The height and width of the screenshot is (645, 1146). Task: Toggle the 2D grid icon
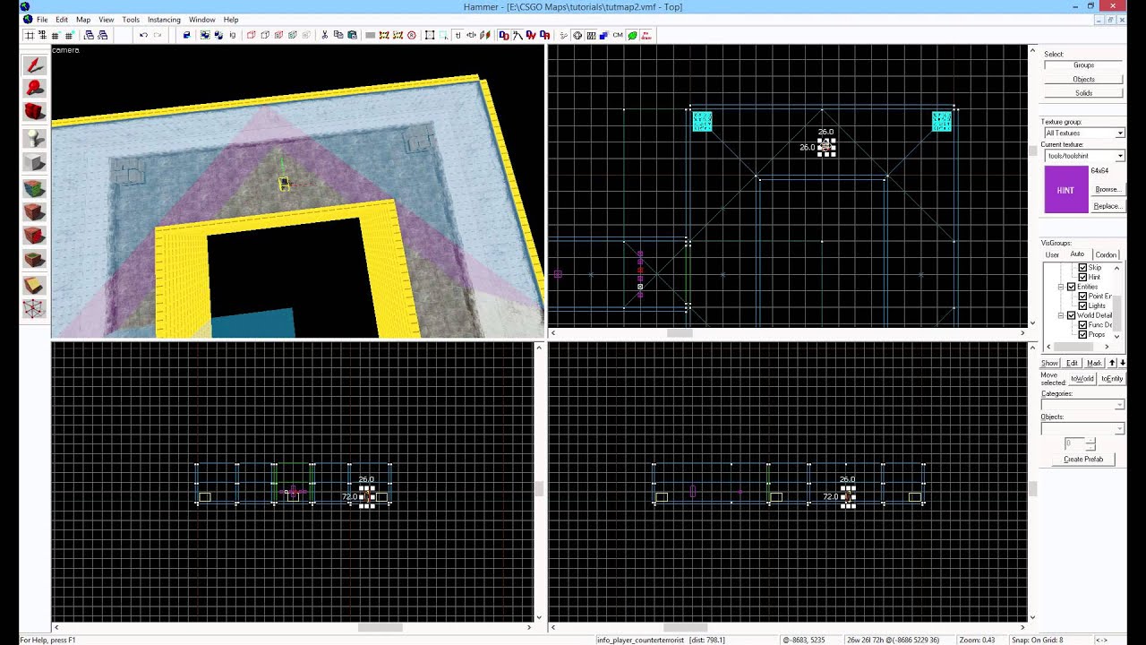click(30, 35)
